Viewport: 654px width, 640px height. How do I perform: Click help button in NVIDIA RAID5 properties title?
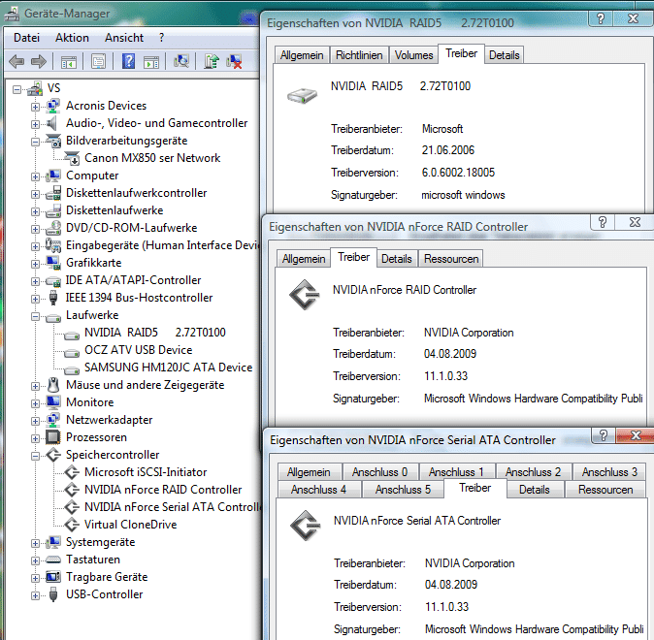point(601,18)
